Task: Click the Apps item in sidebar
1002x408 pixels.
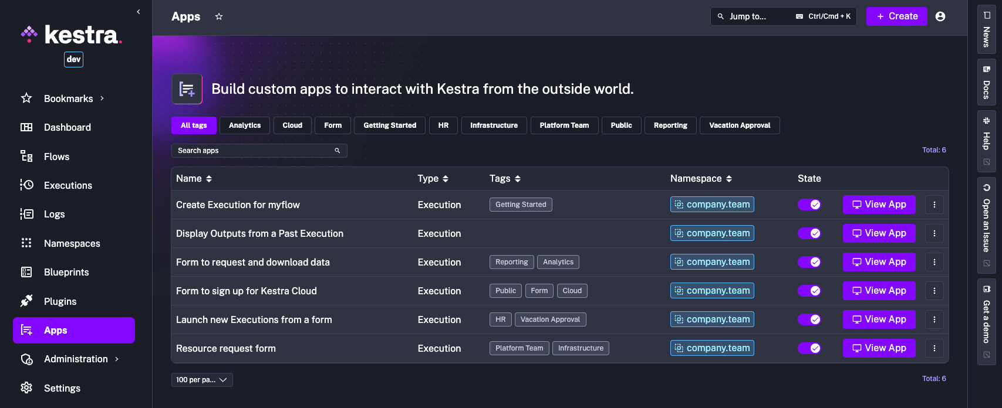Action: coord(74,330)
